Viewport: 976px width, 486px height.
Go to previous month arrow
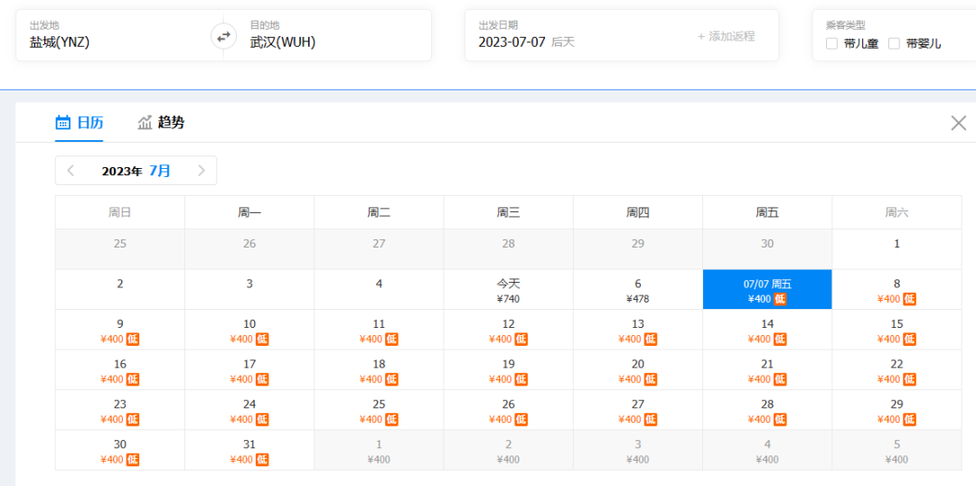[71, 171]
